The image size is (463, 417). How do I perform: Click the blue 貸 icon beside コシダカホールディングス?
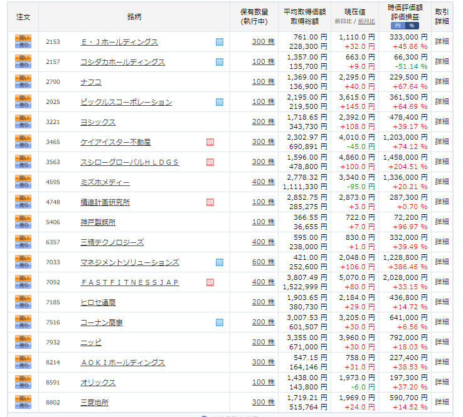(x=220, y=62)
